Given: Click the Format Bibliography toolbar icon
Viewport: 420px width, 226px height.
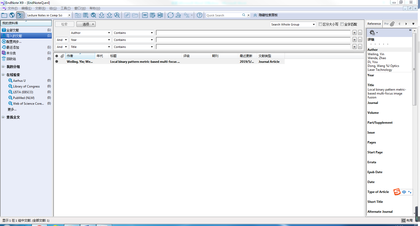Looking at the screenshot, I should point(153,15).
